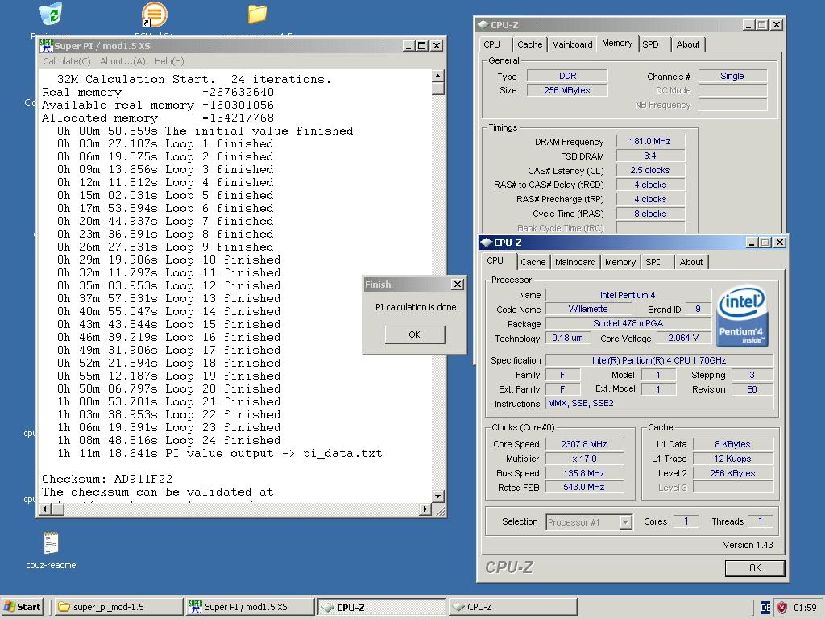The width and height of the screenshot is (825, 619).
Task: Open the Recycle Bin desktop icon
Action: pos(51,15)
